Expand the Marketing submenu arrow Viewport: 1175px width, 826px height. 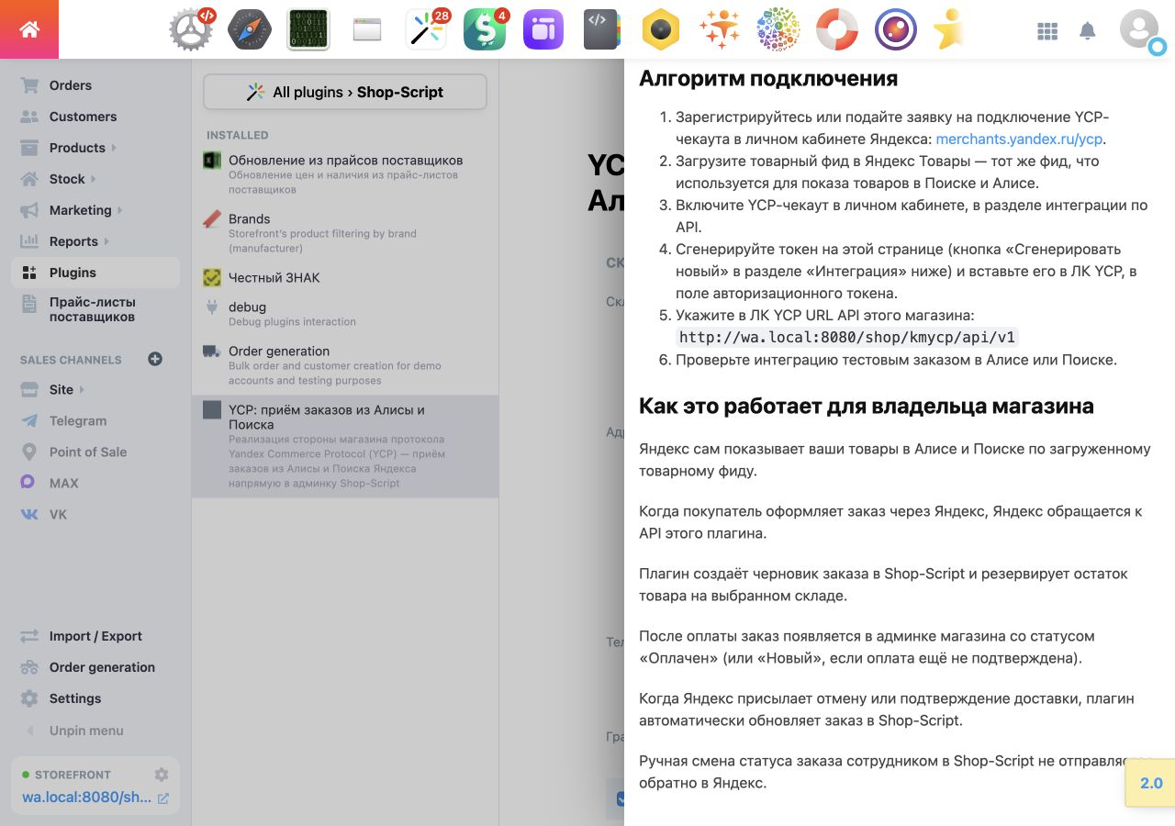(x=120, y=210)
